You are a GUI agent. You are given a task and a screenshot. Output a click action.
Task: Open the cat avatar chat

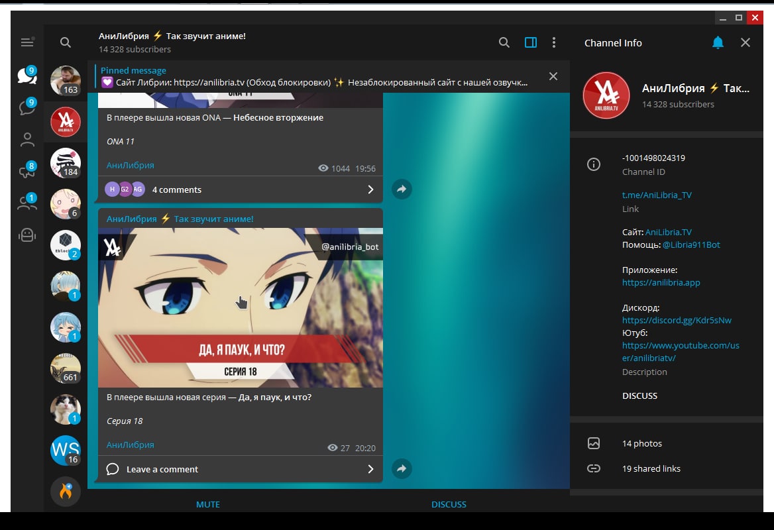point(65,409)
